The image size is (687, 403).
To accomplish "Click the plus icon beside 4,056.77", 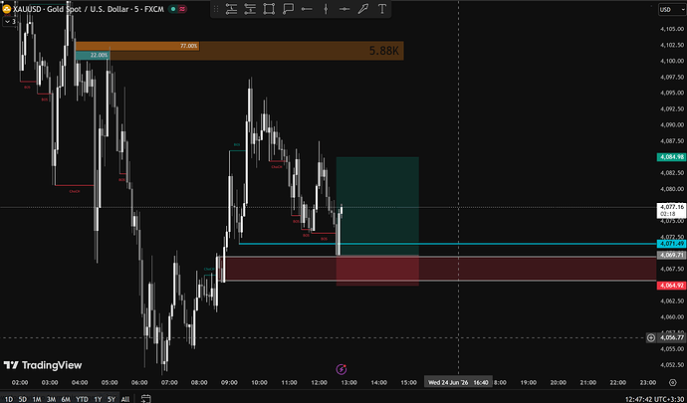I will pyautogui.click(x=651, y=337).
